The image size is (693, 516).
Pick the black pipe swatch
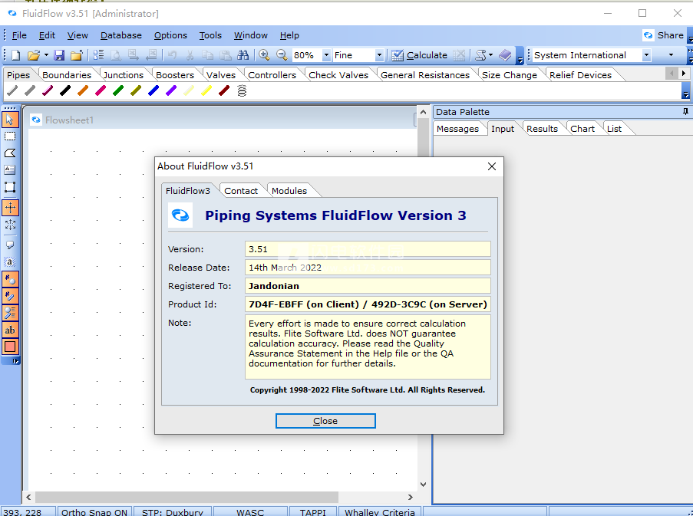click(x=65, y=91)
